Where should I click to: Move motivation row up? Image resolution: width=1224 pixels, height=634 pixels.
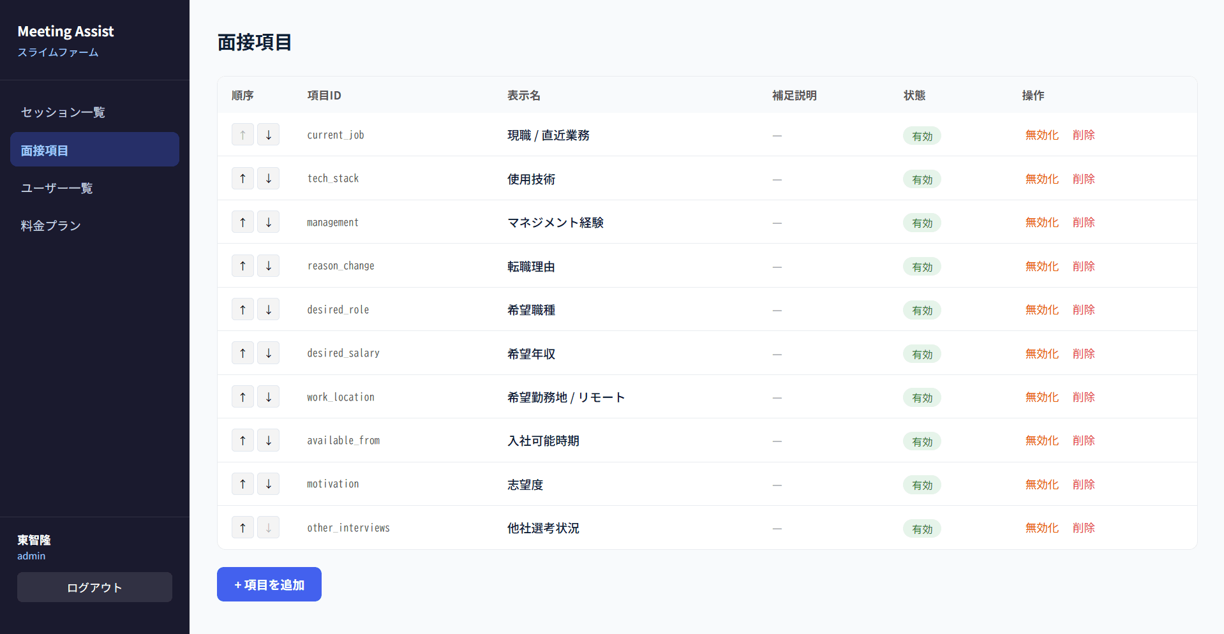click(243, 484)
